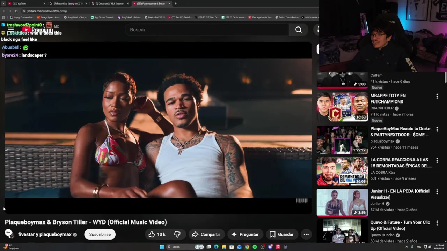
Task: Open Cuffem video thumbnail at top
Action: pos(342,80)
